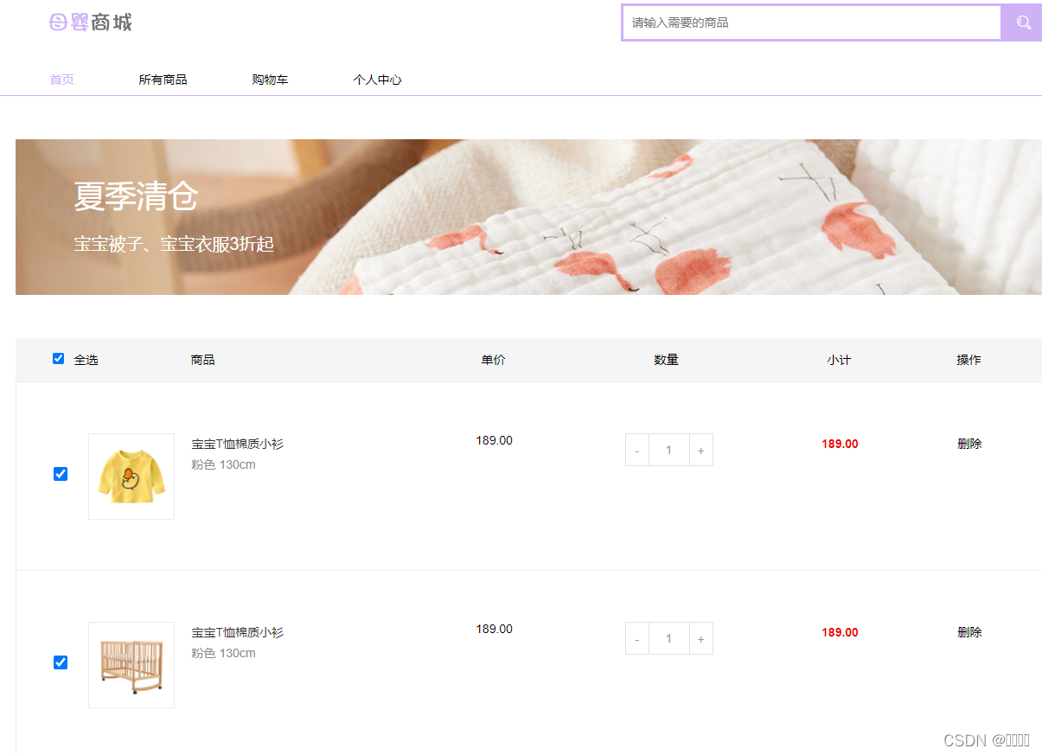The width and height of the screenshot is (1042, 755).
Task: Click 删除 on the first cart item
Action: [x=969, y=444]
